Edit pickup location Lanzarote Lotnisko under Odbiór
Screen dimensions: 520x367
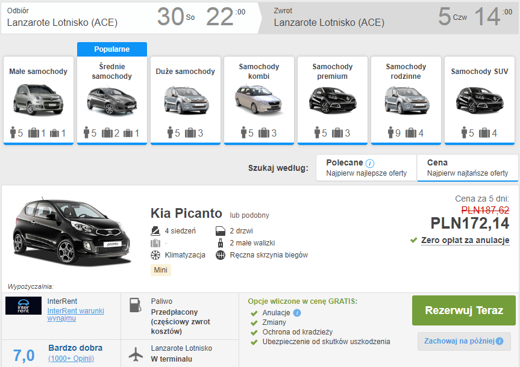(62, 22)
